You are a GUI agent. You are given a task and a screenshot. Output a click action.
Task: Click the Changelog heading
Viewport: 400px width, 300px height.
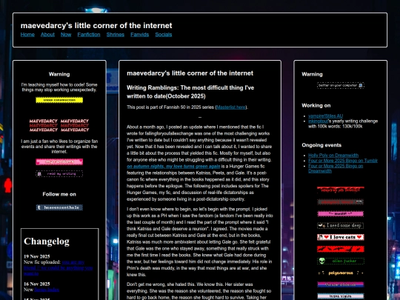pyautogui.click(x=47, y=241)
